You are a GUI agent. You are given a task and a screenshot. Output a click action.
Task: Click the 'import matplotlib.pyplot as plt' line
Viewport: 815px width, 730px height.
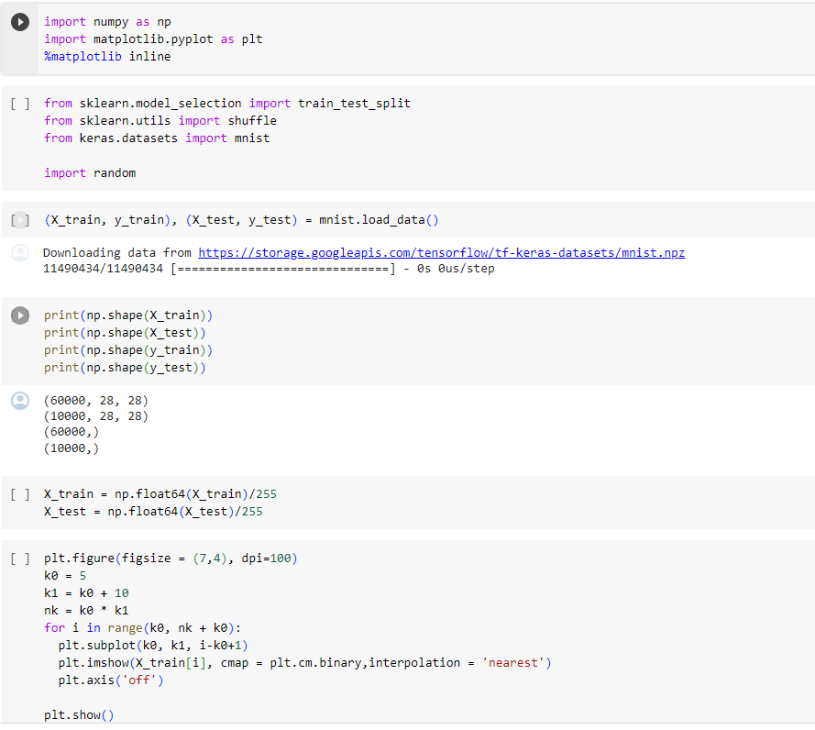[x=153, y=39]
